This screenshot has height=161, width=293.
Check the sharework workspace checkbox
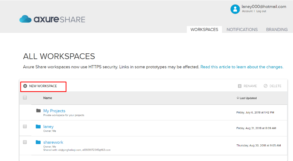pos(25,142)
